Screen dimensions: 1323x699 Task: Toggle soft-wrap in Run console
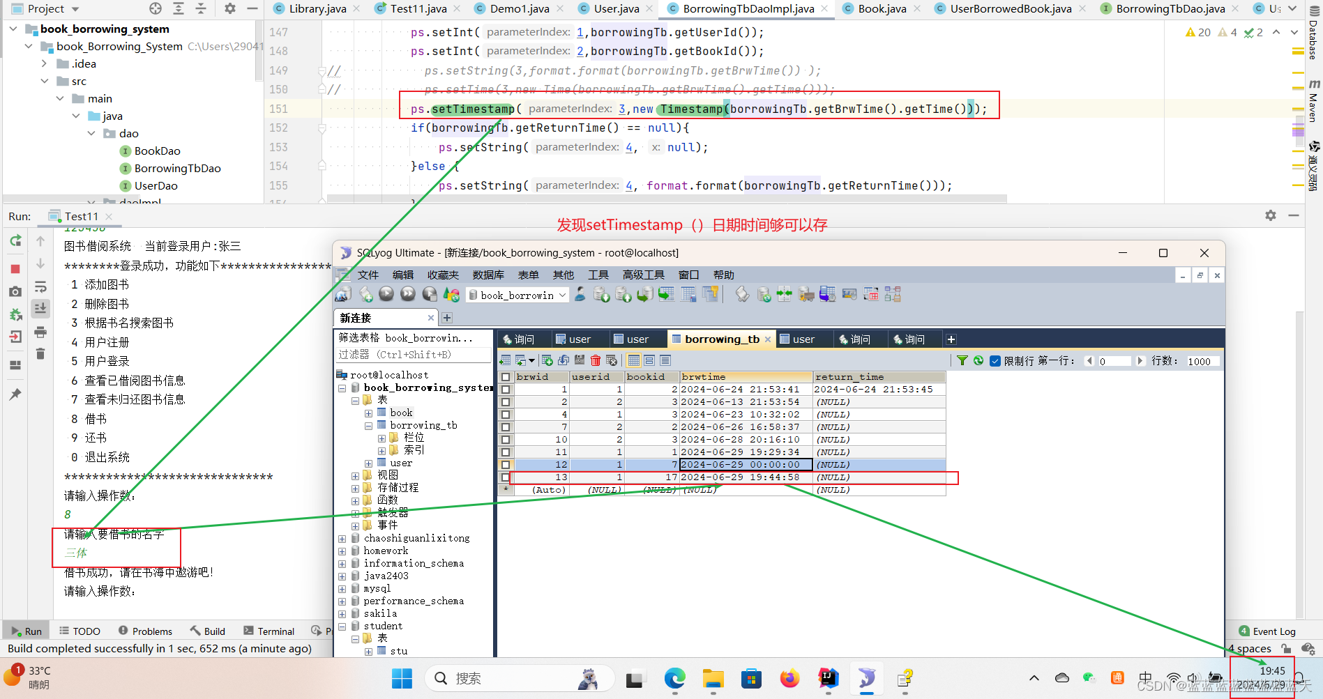point(40,286)
